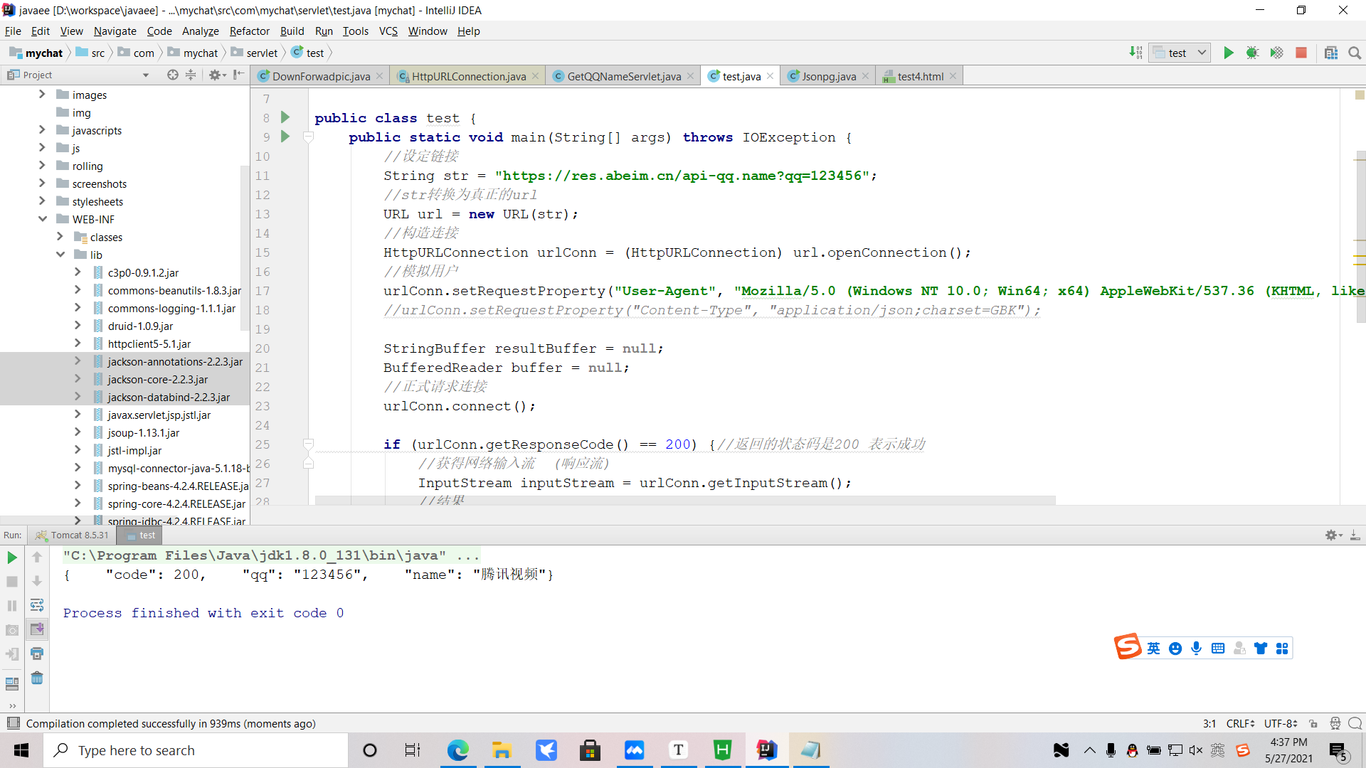Open the File menu
This screenshot has height=768, width=1366.
click(x=13, y=31)
